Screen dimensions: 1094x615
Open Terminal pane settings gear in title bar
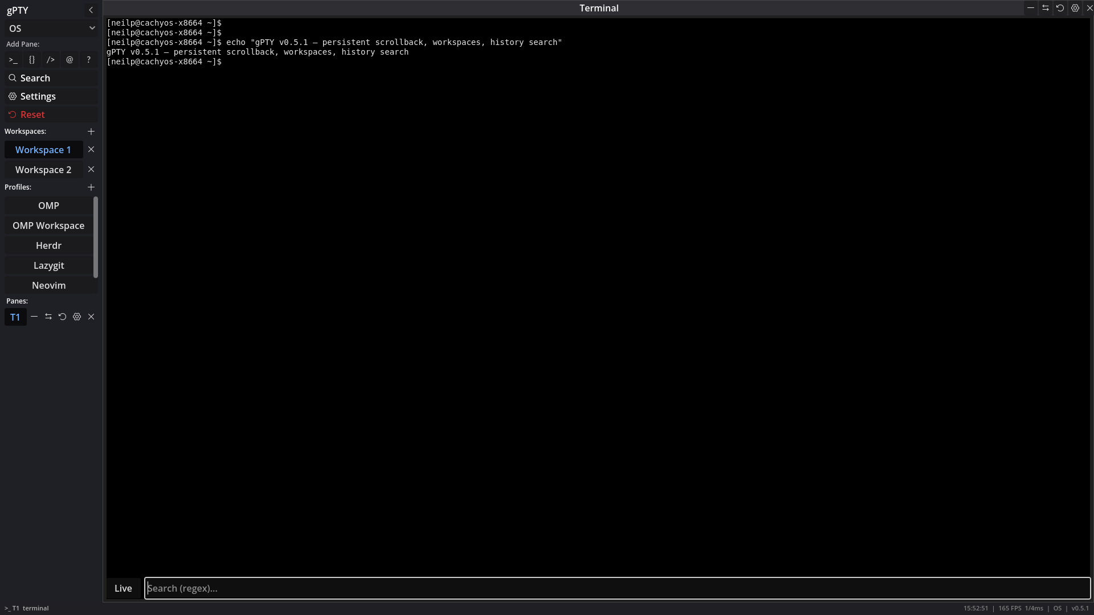point(1075,8)
